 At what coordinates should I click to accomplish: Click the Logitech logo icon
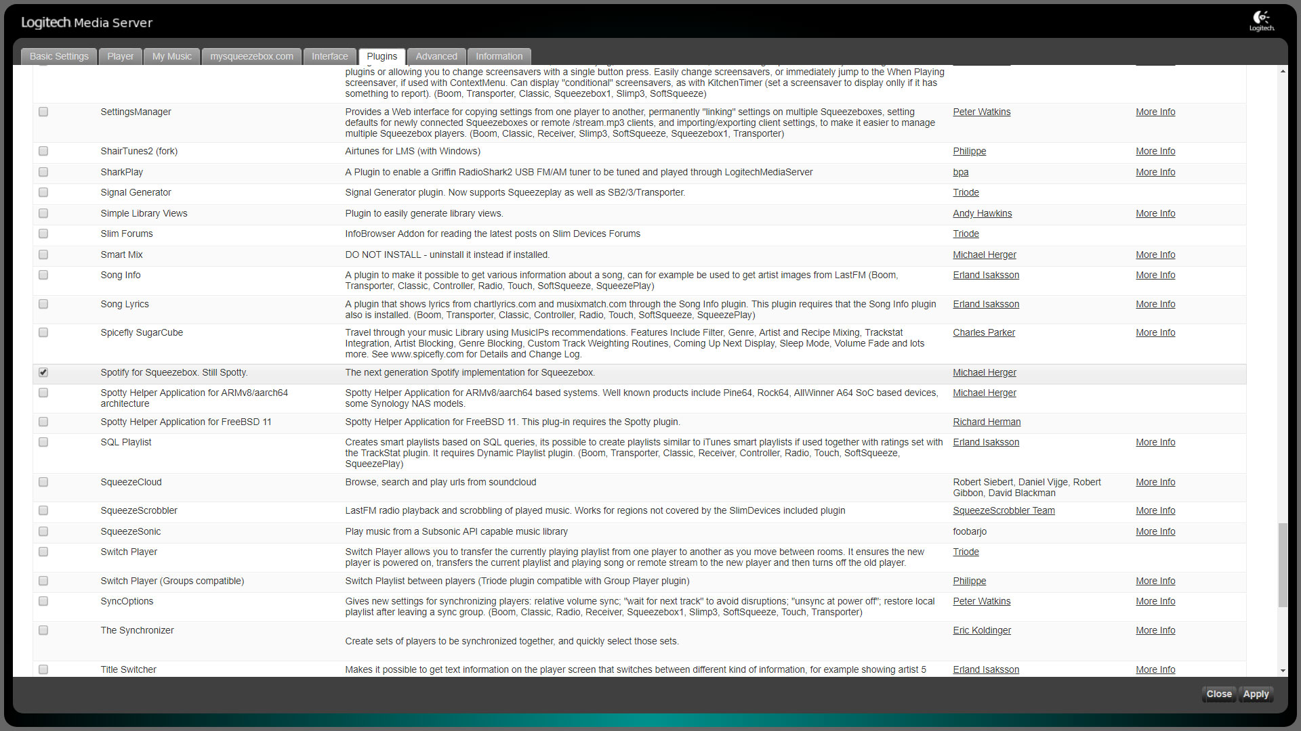tap(1262, 21)
